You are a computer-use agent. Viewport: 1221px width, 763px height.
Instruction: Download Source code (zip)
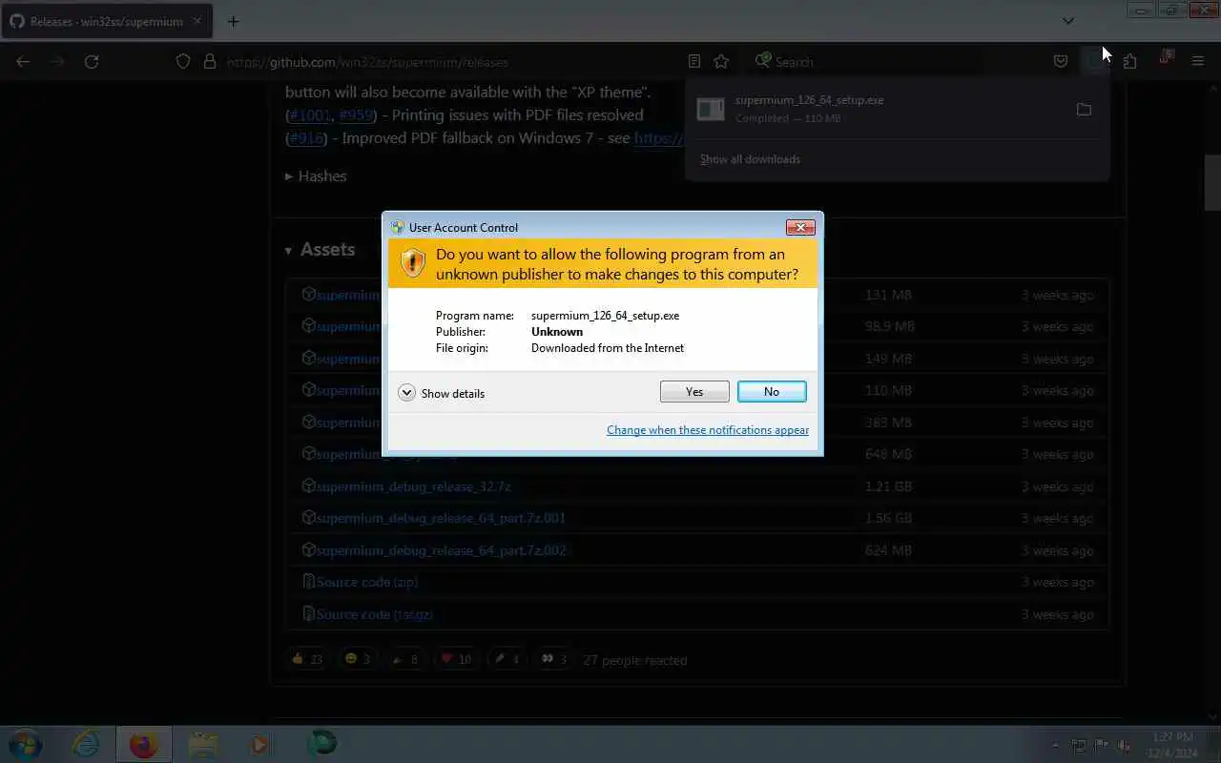[x=367, y=583]
